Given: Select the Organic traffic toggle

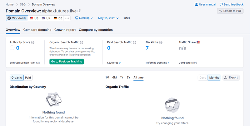Looking at the screenshot, I should click(x=17, y=77).
